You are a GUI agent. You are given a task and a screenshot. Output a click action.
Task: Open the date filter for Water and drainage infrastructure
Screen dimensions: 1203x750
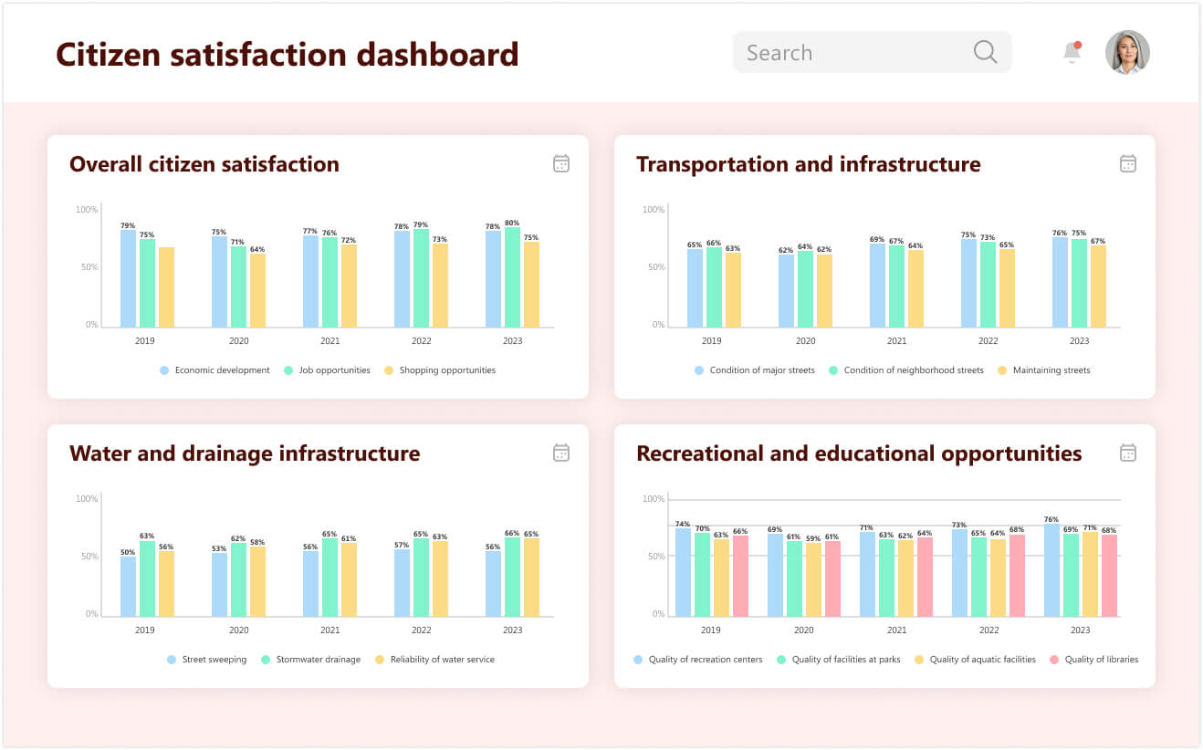pyautogui.click(x=560, y=453)
